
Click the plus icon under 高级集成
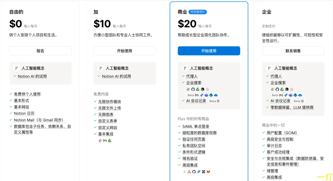coord(184,172)
